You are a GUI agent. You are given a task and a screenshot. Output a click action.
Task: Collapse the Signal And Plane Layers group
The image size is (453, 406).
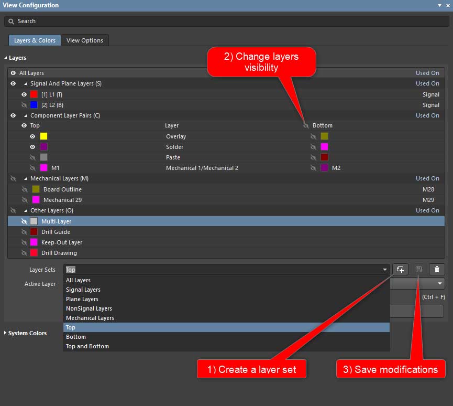click(x=25, y=84)
